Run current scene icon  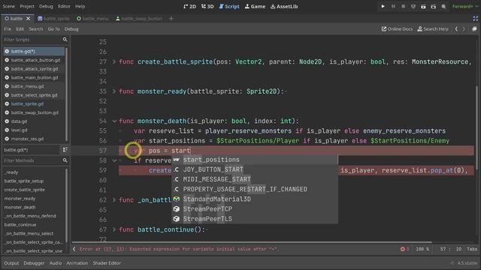click(x=423, y=7)
